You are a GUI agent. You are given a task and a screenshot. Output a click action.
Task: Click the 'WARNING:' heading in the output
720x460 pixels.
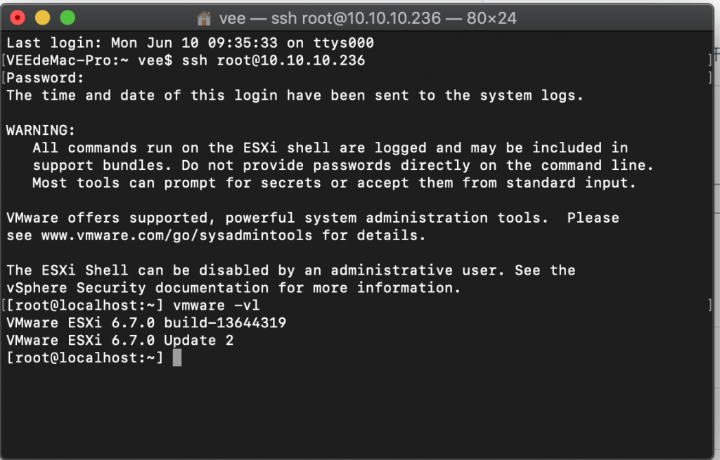tap(40, 131)
